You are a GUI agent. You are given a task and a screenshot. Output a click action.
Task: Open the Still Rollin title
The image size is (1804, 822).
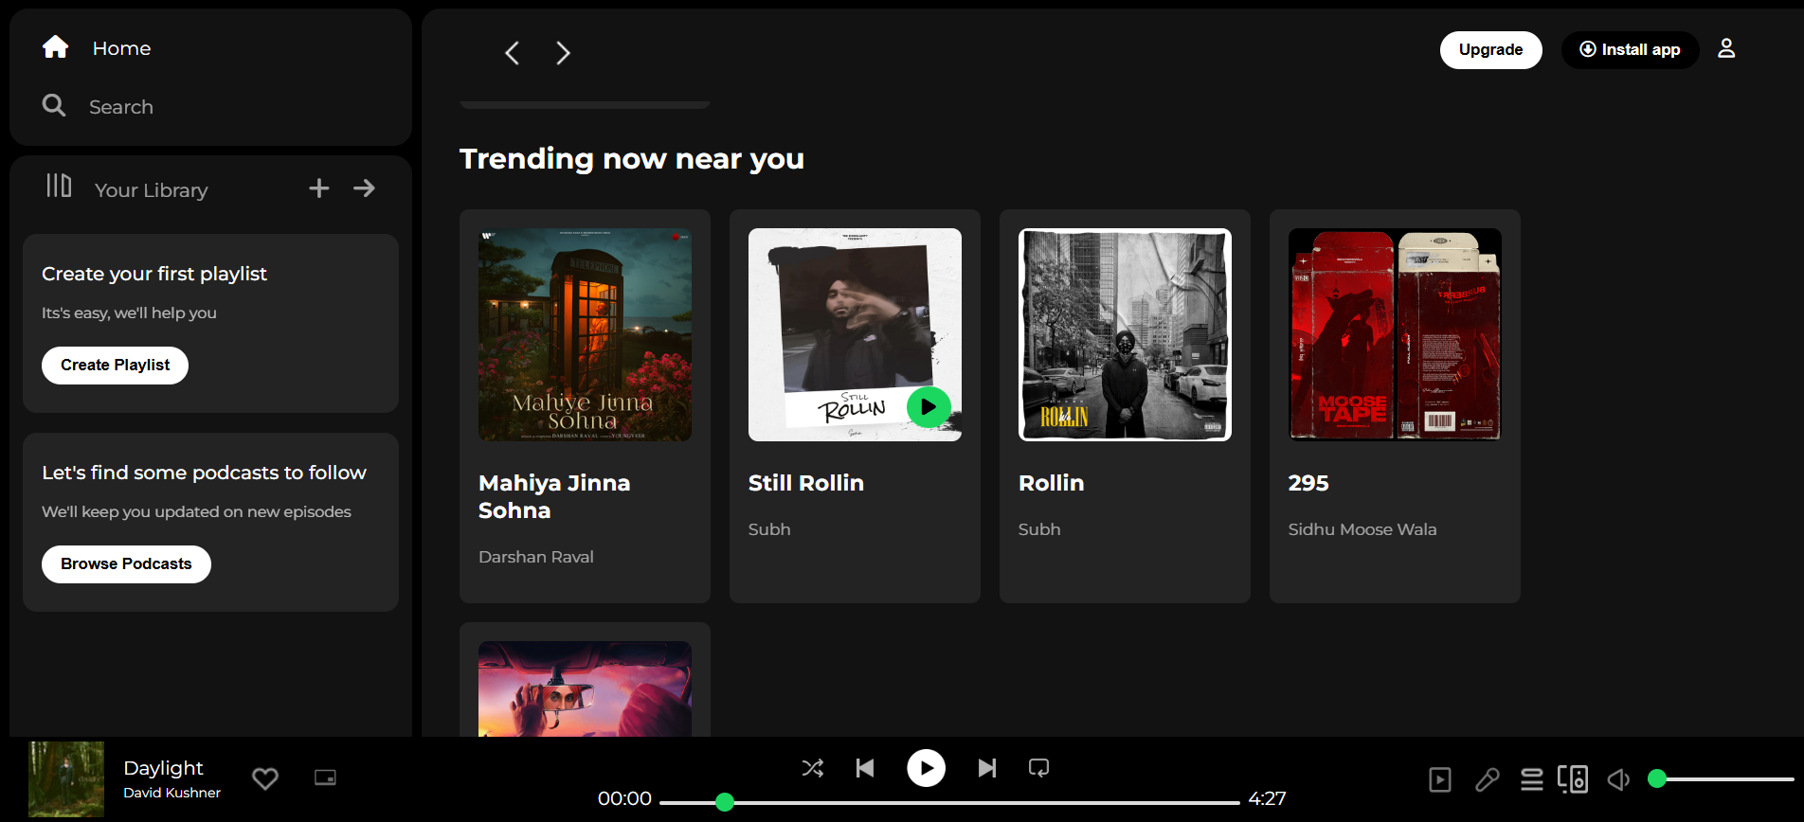point(806,483)
